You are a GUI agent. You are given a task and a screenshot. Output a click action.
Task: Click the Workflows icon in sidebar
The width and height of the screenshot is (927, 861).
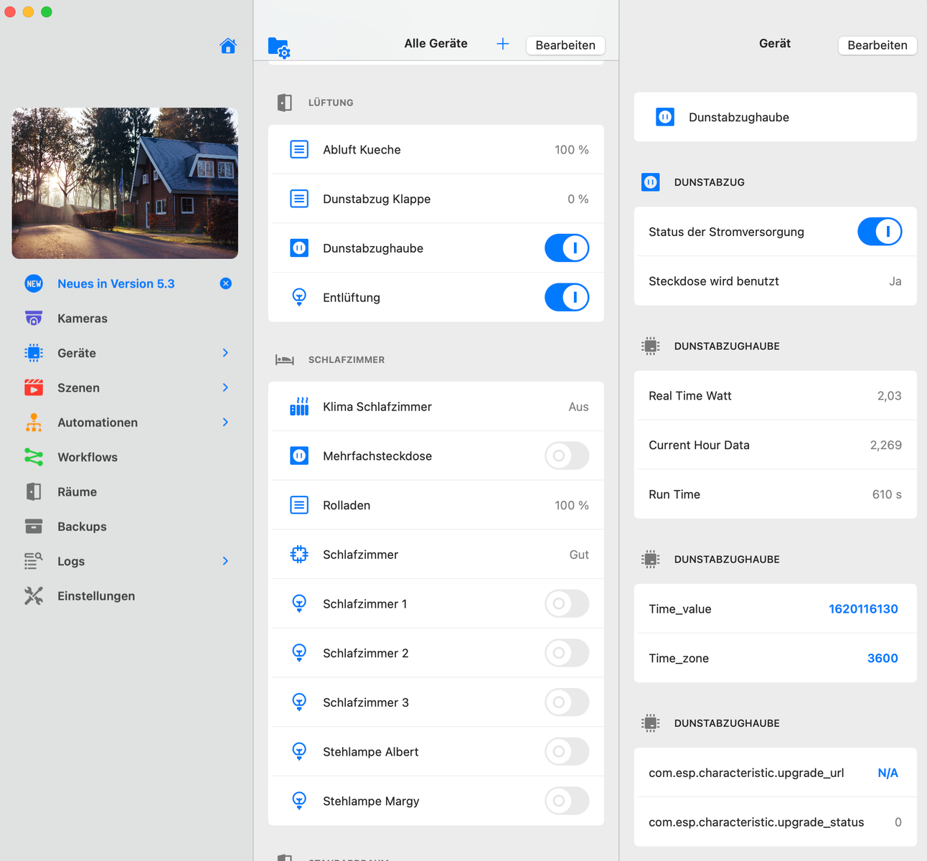tap(34, 457)
